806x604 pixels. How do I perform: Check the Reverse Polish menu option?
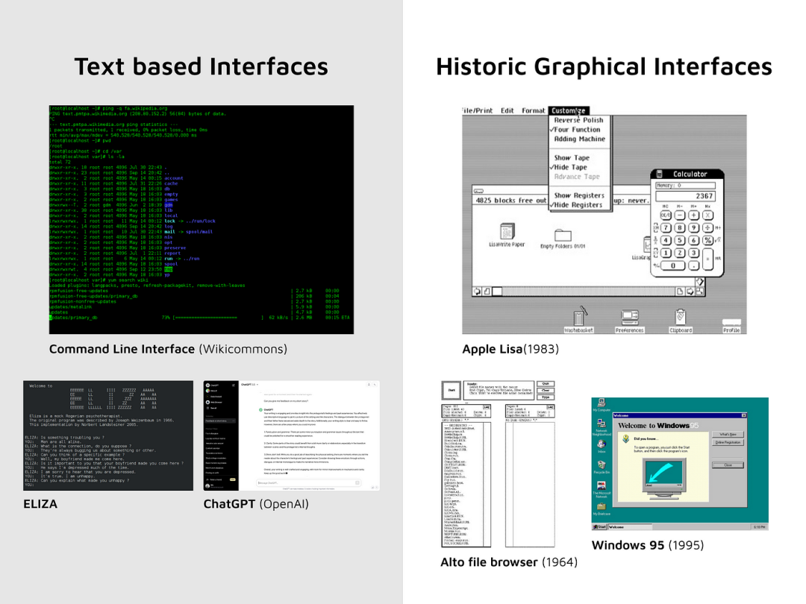click(x=578, y=119)
